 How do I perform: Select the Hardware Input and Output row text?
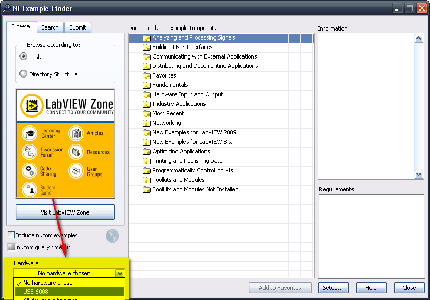pyautogui.click(x=188, y=94)
